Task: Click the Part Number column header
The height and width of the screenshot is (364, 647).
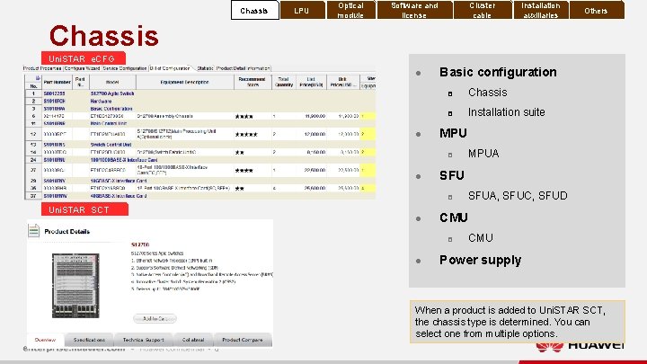Action: coord(57,82)
